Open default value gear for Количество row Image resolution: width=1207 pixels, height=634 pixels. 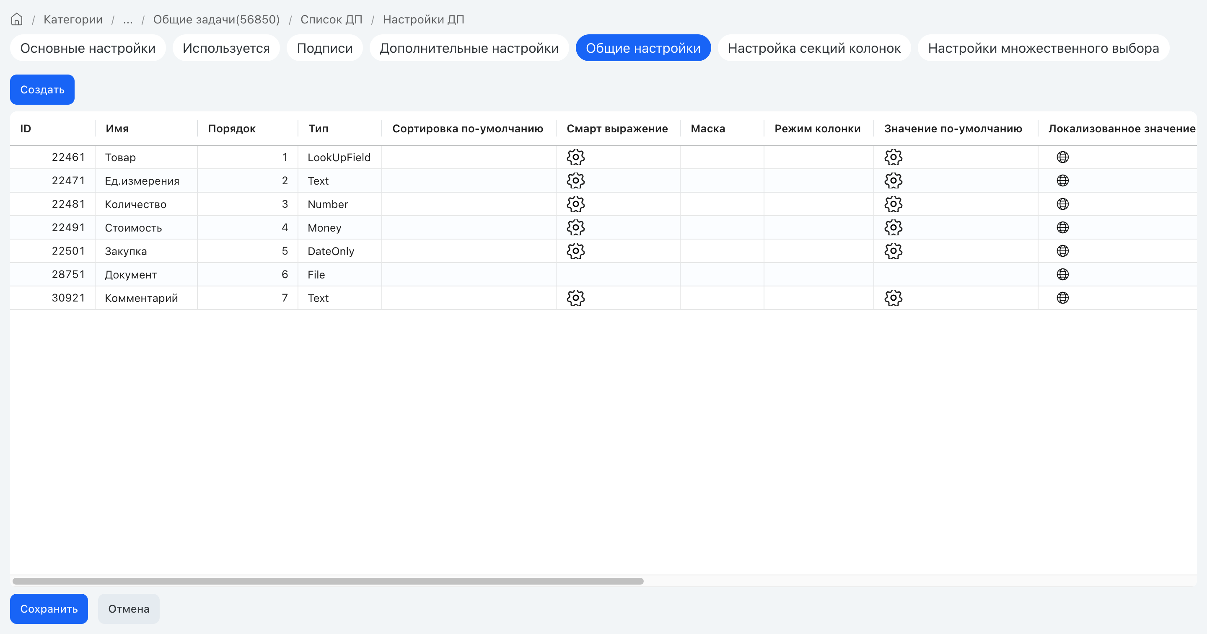[893, 204]
